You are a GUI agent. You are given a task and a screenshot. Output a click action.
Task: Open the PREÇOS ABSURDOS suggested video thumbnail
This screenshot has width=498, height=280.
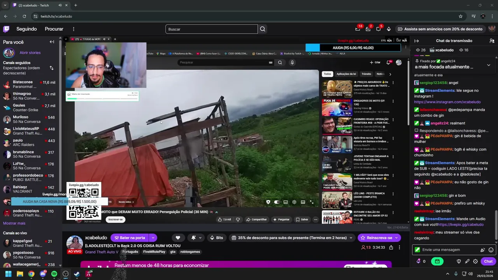(x=337, y=89)
